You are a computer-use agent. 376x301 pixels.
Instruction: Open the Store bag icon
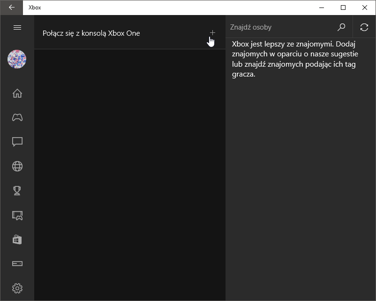(x=17, y=239)
